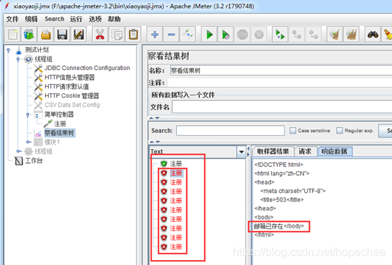
Task: Toggle Case sensitive checkbox
Action: click(x=292, y=130)
